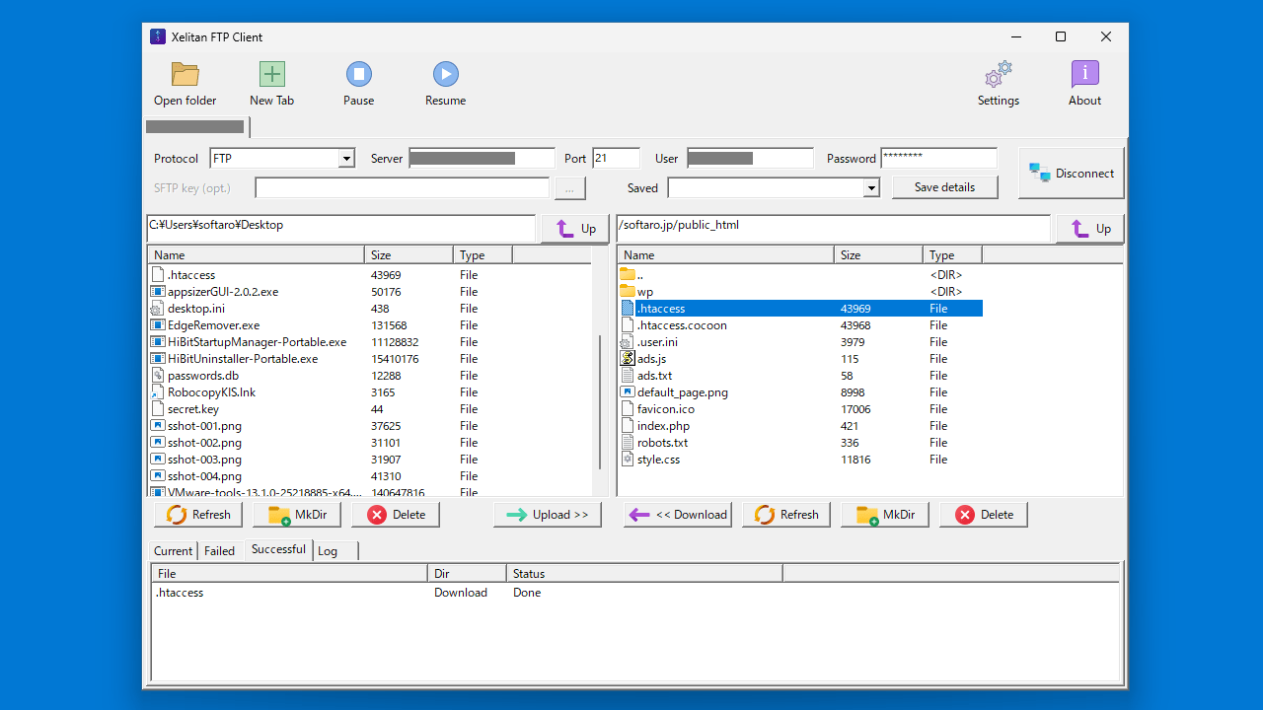Screen dimensions: 1263x710
Task: Select .htaccess.cocoon in remote list
Action: (682, 325)
